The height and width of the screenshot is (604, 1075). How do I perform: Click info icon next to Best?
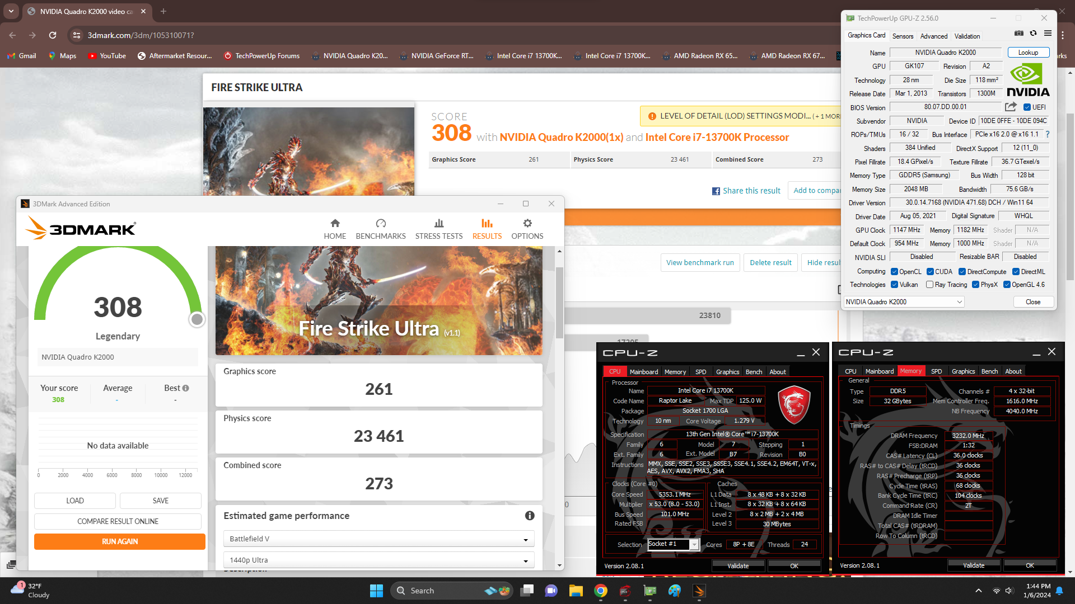(x=186, y=388)
